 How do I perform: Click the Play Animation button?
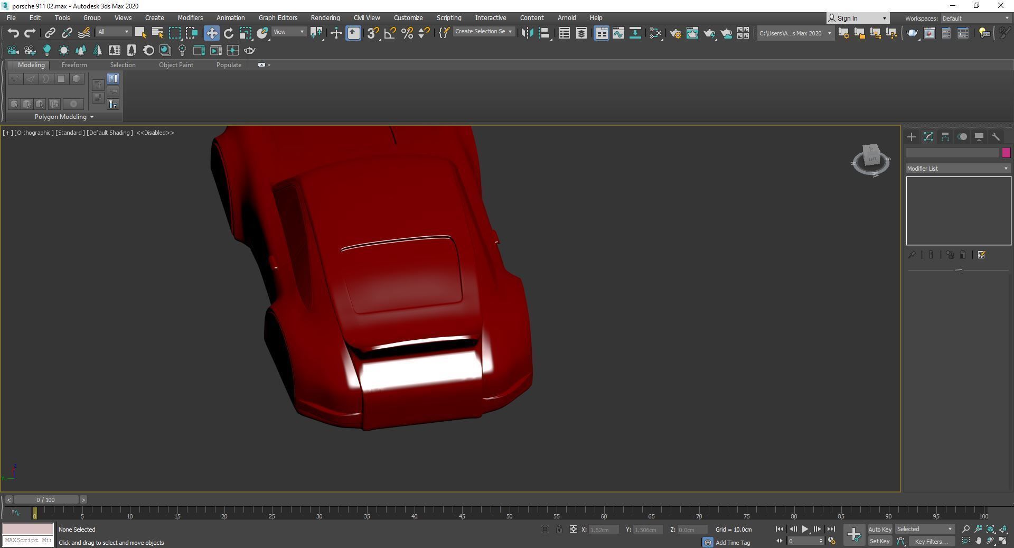(x=805, y=529)
